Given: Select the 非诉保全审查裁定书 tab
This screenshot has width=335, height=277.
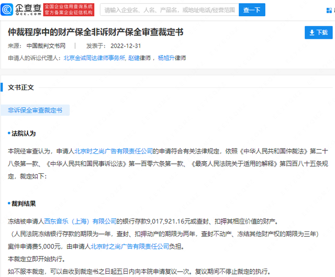Looking at the screenshot, I should (35, 110).
